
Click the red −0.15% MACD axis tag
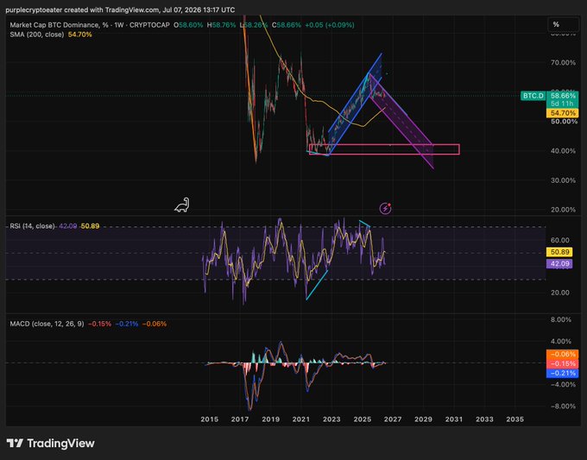point(563,363)
